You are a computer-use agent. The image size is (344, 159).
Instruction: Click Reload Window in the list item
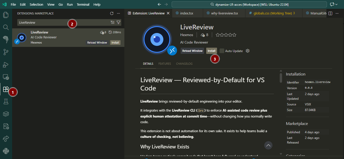(x=97, y=43)
